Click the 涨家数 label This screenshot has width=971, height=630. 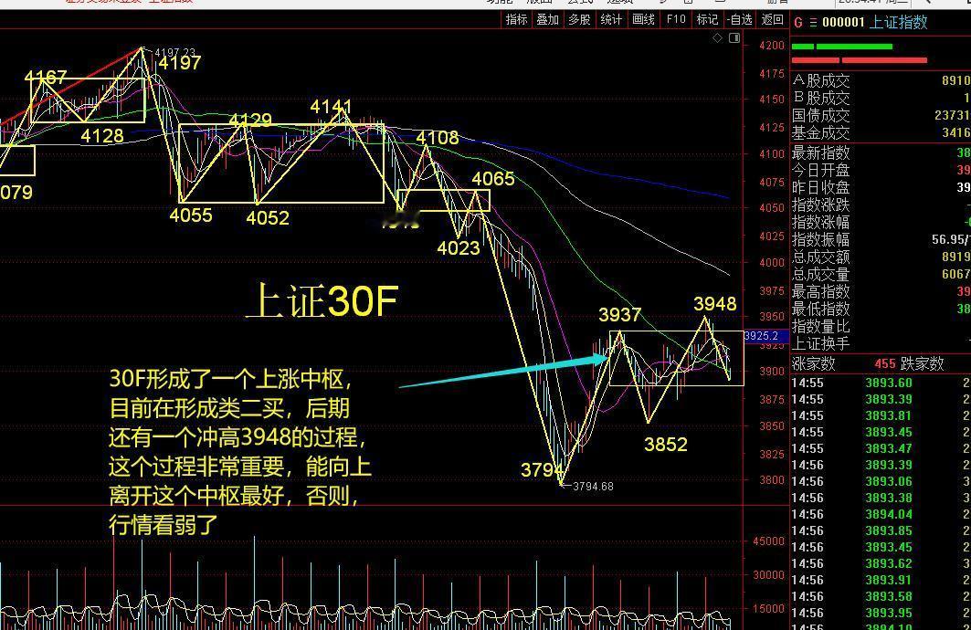(814, 364)
